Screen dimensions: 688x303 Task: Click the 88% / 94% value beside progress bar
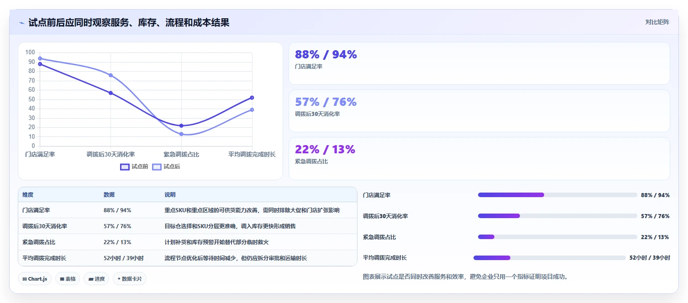[655, 195]
